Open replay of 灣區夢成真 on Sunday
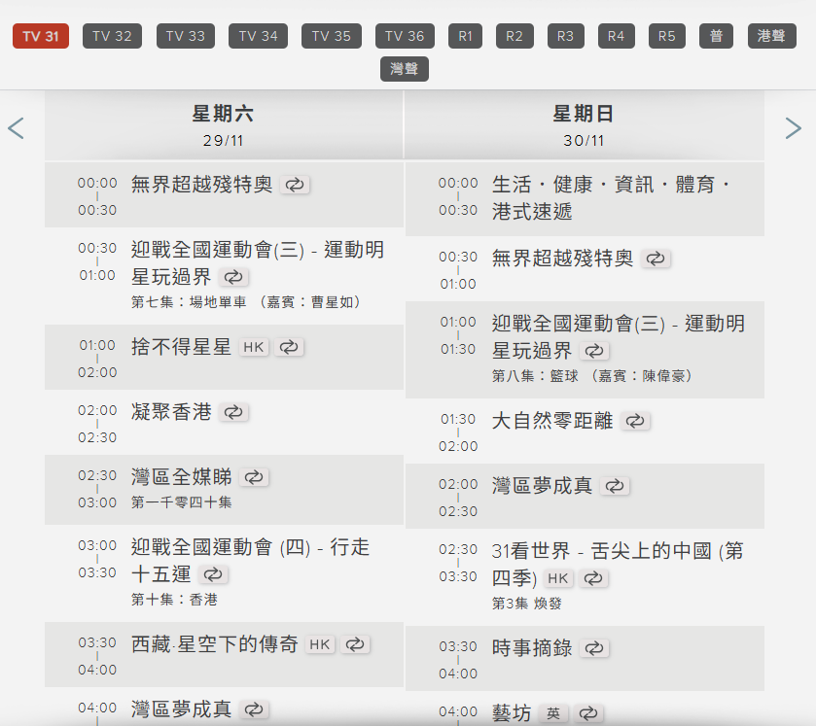 click(615, 485)
